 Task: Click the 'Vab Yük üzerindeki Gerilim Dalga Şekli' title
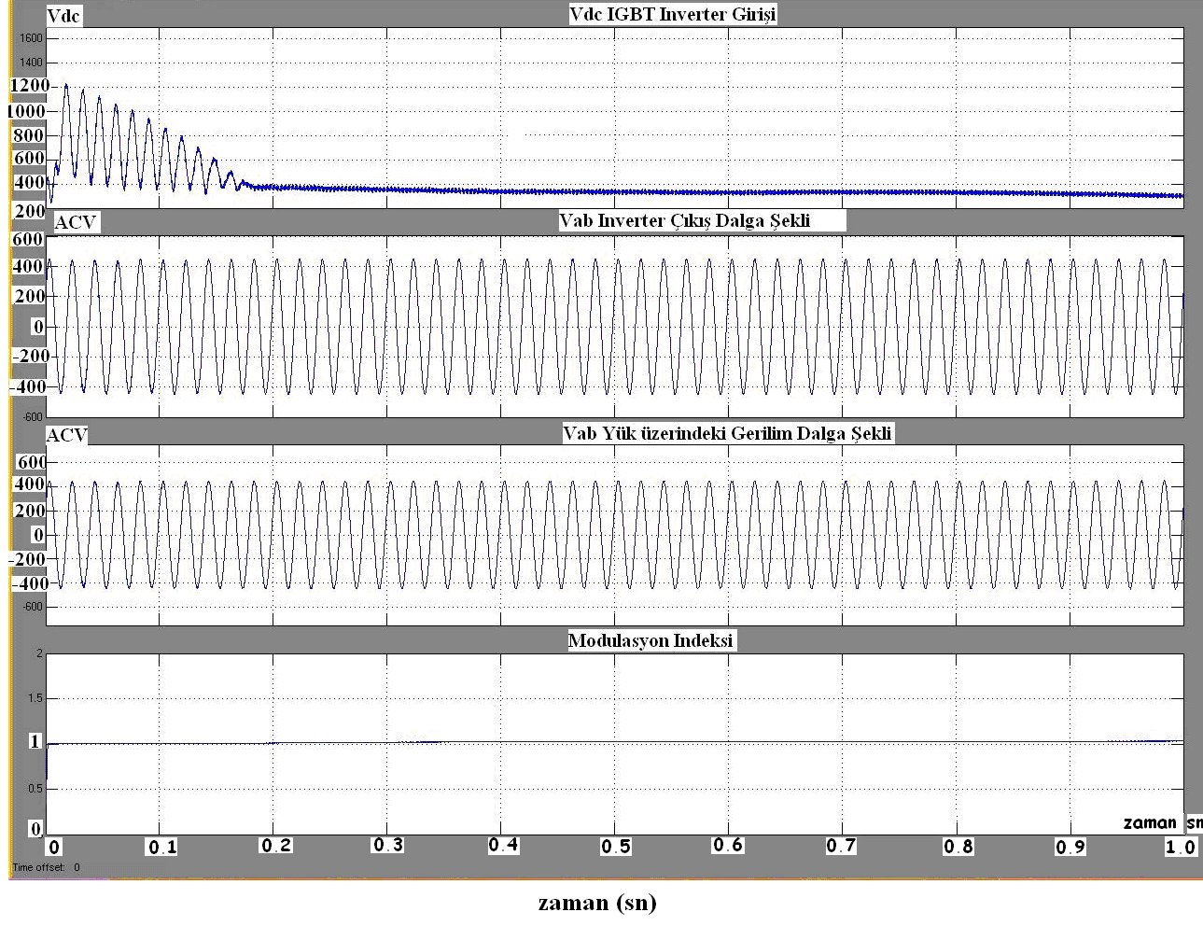pyautogui.click(x=727, y=433)
